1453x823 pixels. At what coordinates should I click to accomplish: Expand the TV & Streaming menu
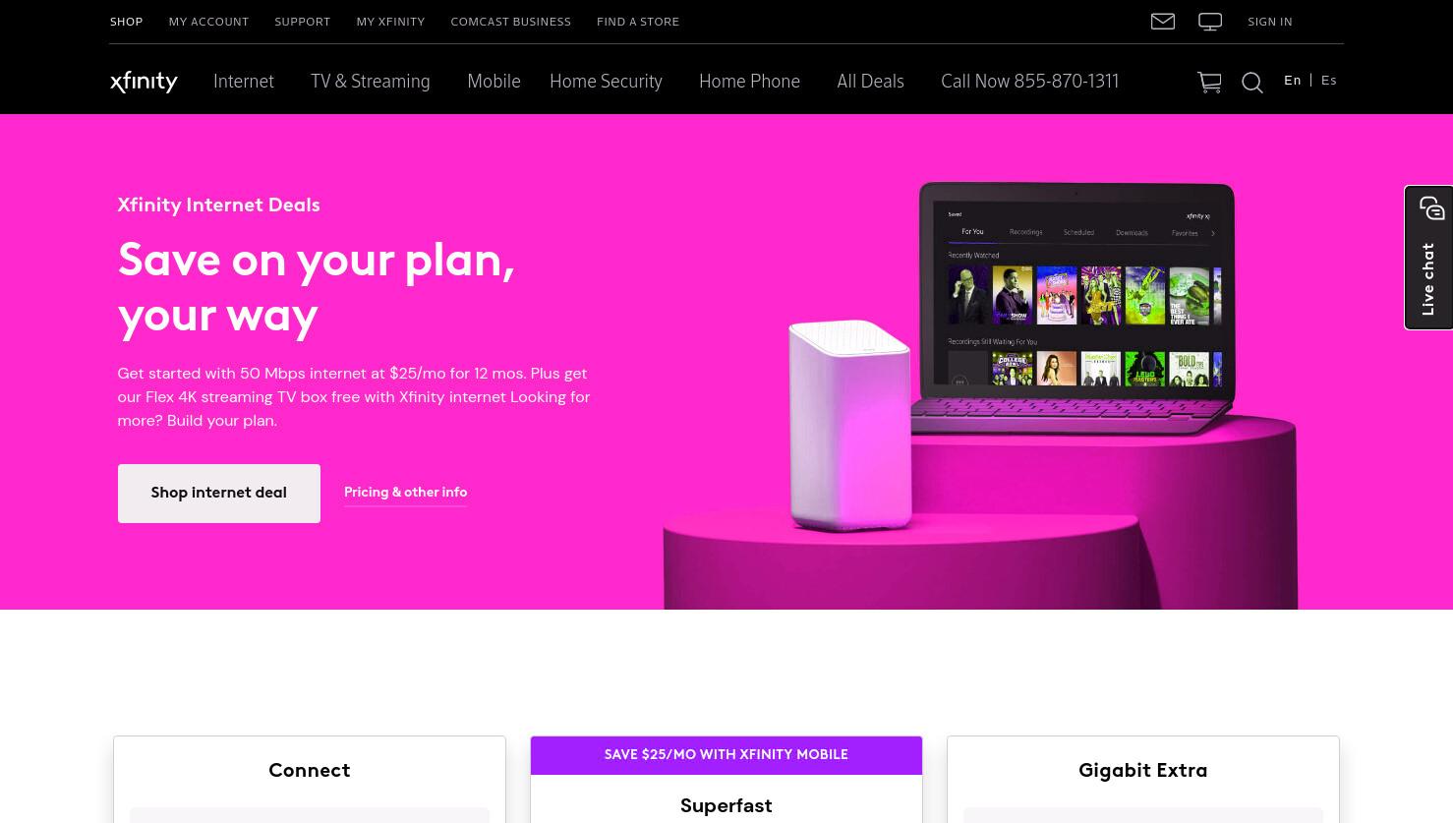(371, 82)
